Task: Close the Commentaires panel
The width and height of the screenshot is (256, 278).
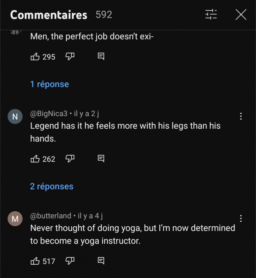Action: [x=241, y=15]
